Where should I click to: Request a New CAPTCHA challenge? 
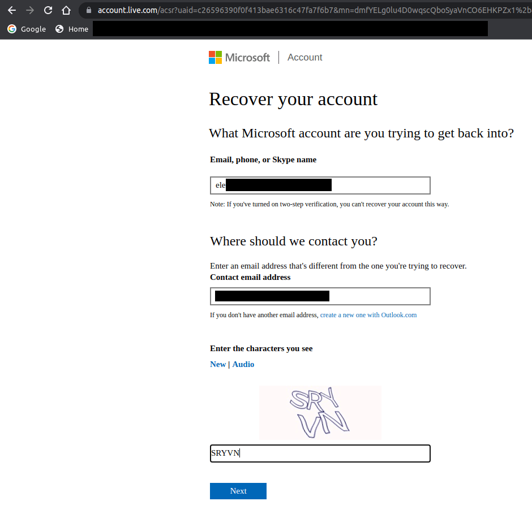(218, 364)
